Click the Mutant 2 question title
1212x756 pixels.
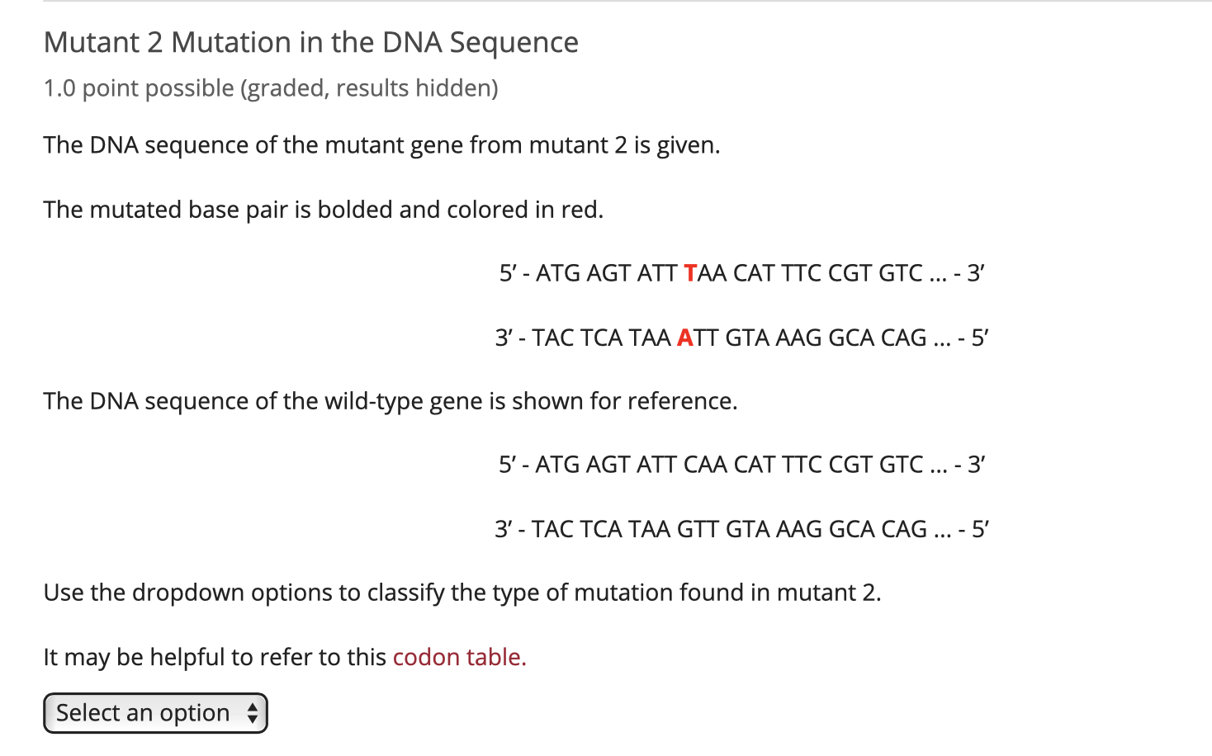(310, 41)
